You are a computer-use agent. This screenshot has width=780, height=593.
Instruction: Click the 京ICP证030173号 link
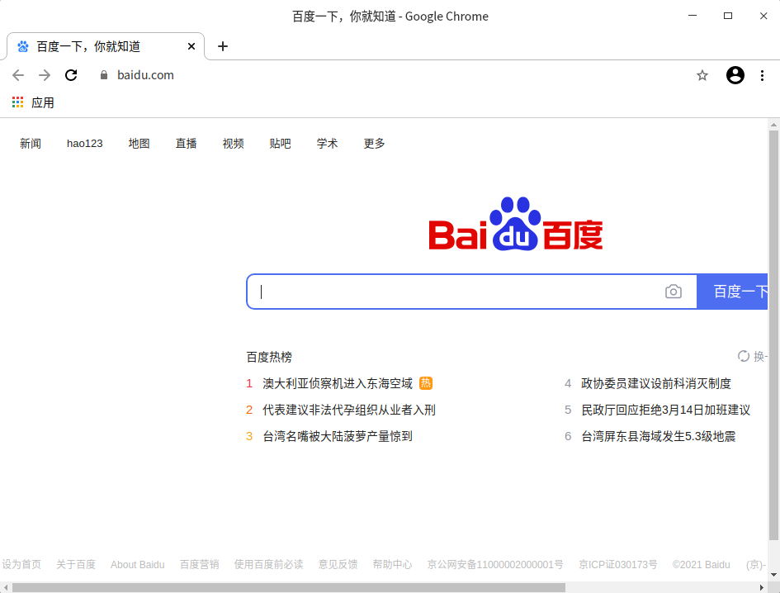point(618,564)
